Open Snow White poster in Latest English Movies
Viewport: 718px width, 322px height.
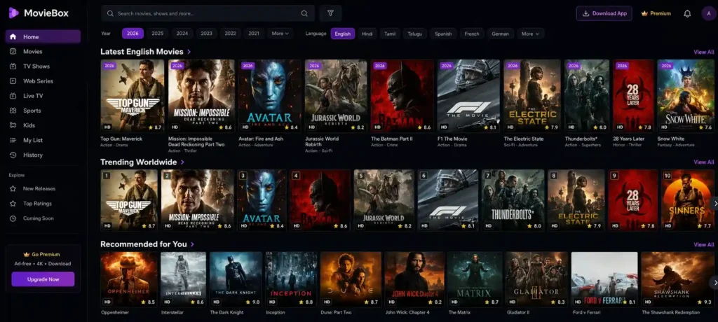686,96
